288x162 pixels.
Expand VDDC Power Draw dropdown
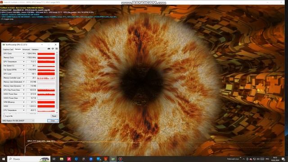[24, 94]
